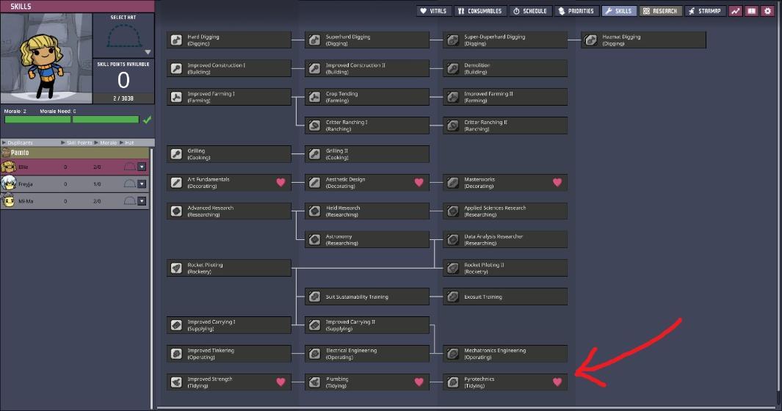Select the Applied Sciences Research skill
This screenshot has height=411, width=782.
pos(505,211)
